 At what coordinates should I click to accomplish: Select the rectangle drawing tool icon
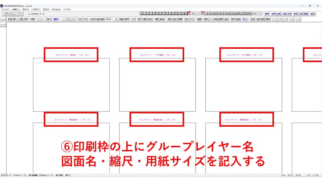click(68, 19)
